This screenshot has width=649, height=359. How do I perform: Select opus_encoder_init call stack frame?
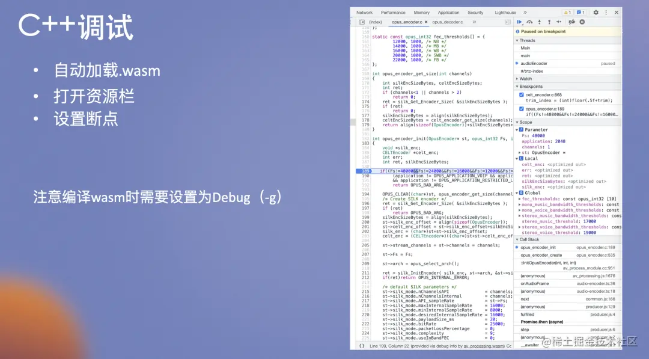click(568, 247)
